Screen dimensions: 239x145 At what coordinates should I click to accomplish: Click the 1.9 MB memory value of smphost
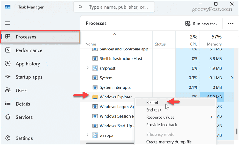(215, 68)
